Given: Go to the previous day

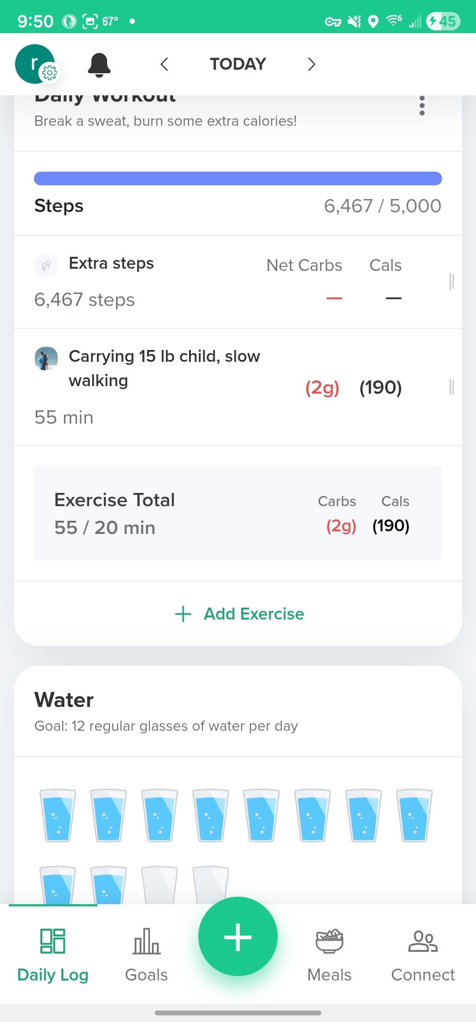Looking at the screenshot, I should [x=164, y=64].
